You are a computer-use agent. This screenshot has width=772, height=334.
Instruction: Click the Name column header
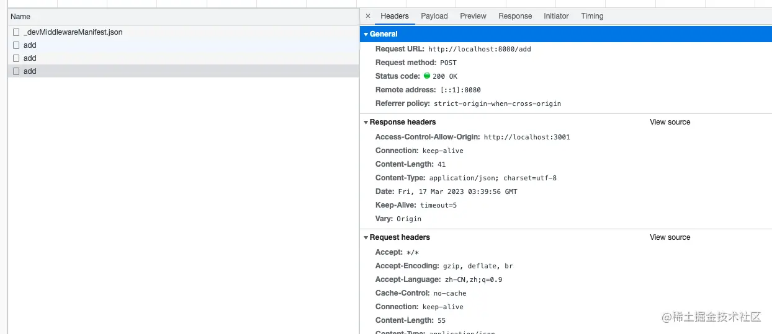[x=20, y=17]
